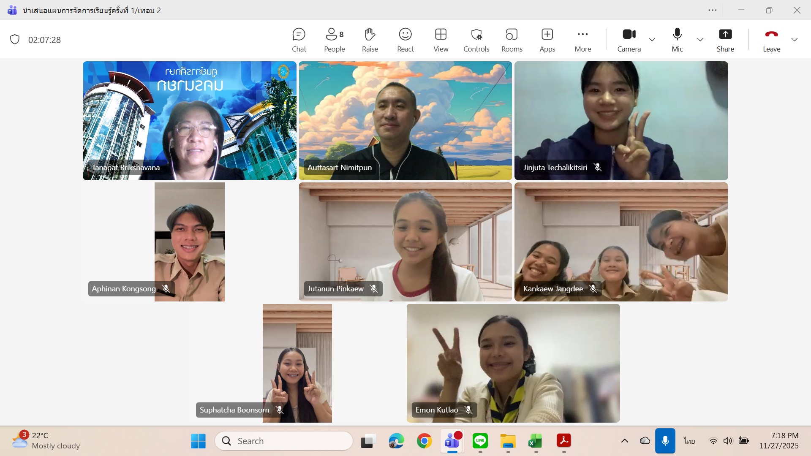Viewport: 811px width, 456px height.
Task: Click the Windows taskbar Search box
Action: (284, 441)
